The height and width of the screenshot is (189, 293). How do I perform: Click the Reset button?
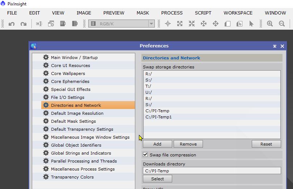[266, 144]
